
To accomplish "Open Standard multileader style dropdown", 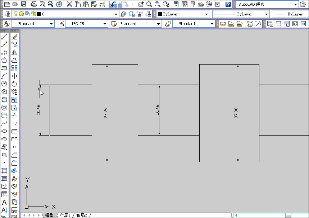I will click(x=194, y=24).
